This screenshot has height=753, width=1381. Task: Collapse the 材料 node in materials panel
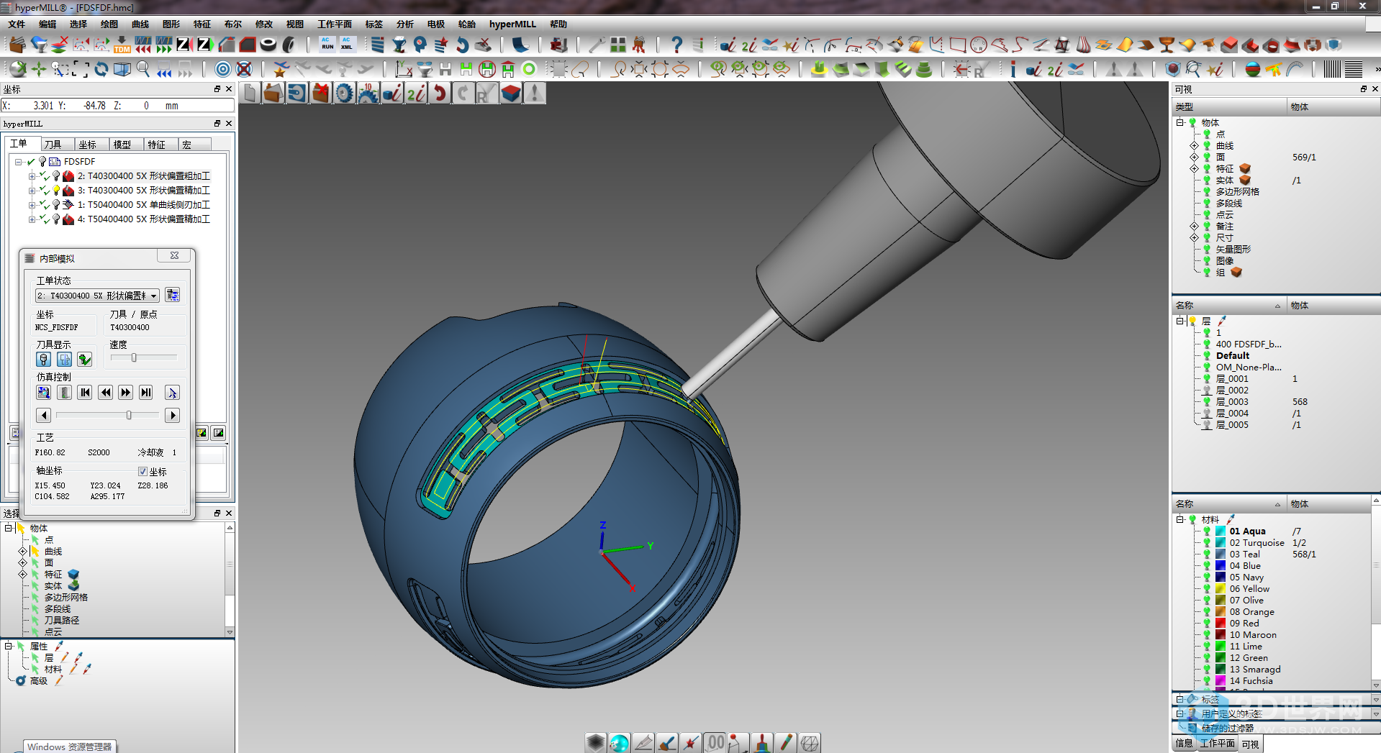[x=1180, y=519]
